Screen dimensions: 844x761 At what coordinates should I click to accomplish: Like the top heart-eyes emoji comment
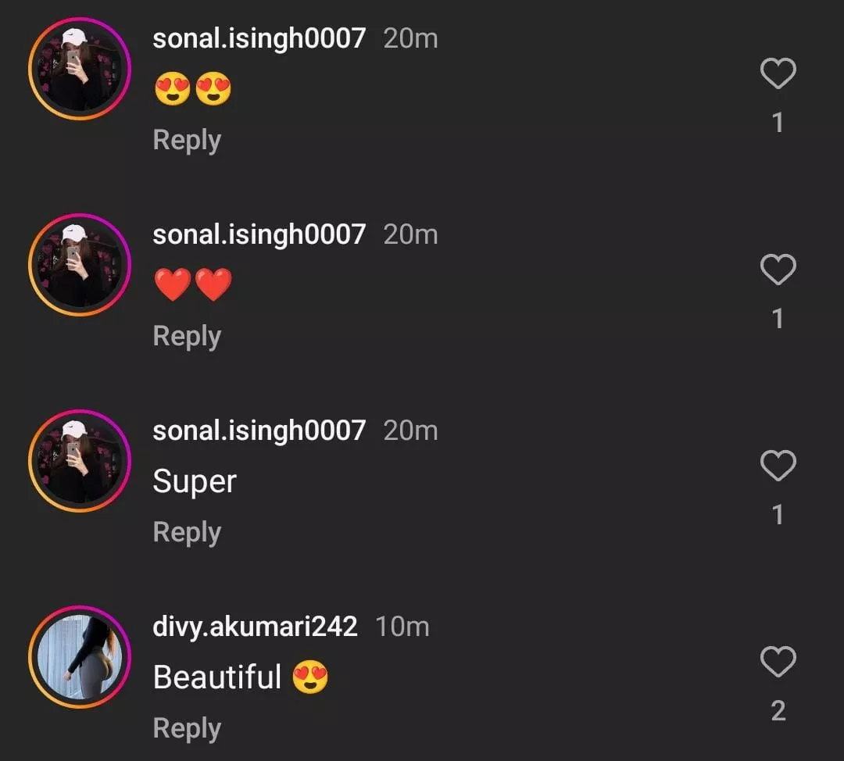[778, 74]
